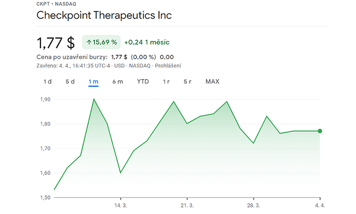This screenshot has width=356, height=214.
Task: Open the Prohlášení disclaimer link
Action: (x=168, y=66)
